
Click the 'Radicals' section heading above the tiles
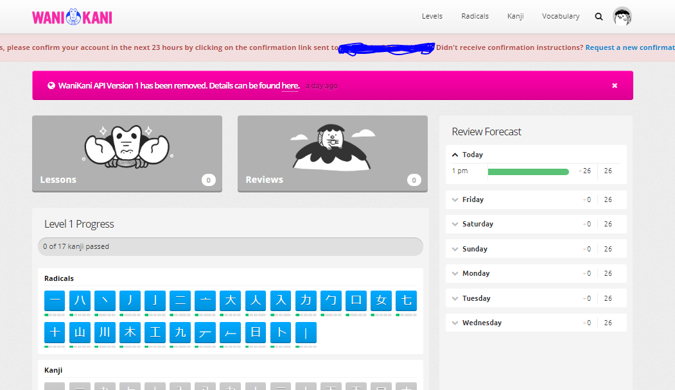[59, 278]
